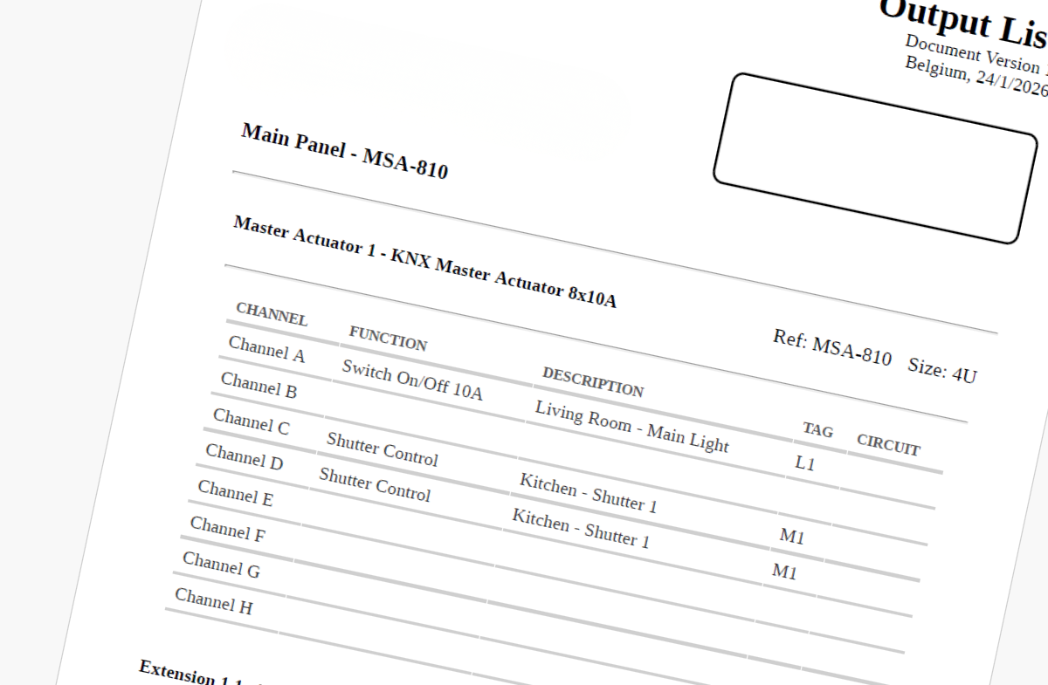Click the empty rounded box near the title

point(875,158)
